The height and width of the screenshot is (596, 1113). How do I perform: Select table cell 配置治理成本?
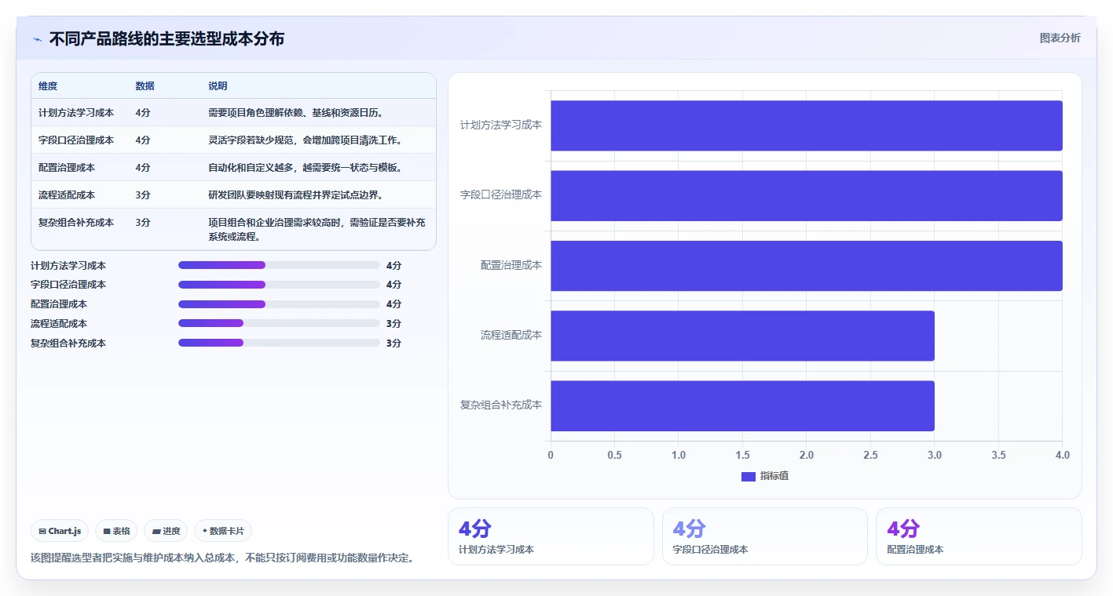pos(67,168)
